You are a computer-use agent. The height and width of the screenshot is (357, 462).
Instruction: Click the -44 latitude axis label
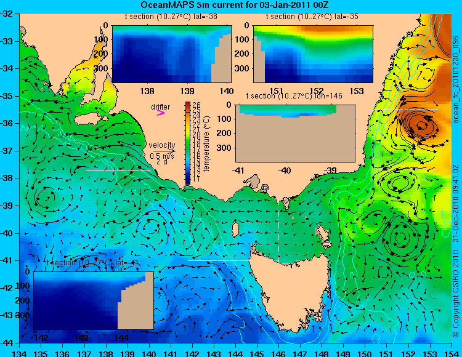[6, 343]
